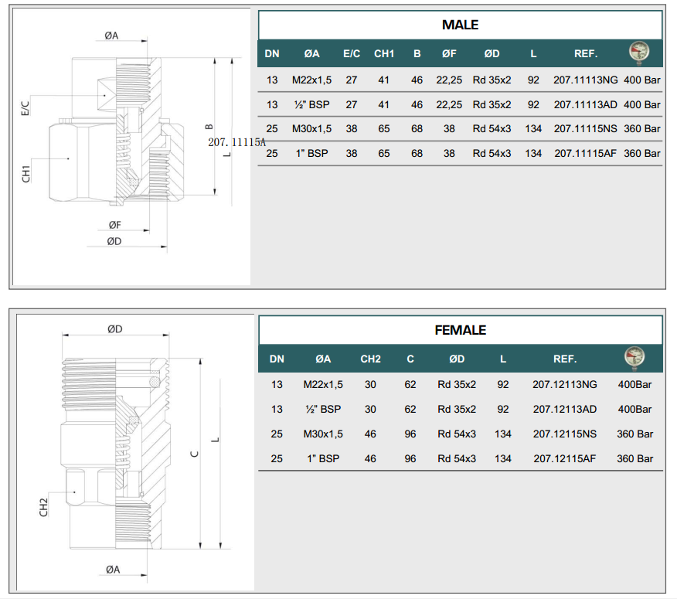
Task: Select the floating 207.11115A text annotation
Action: pyautogui.click(x=236, y=142)
